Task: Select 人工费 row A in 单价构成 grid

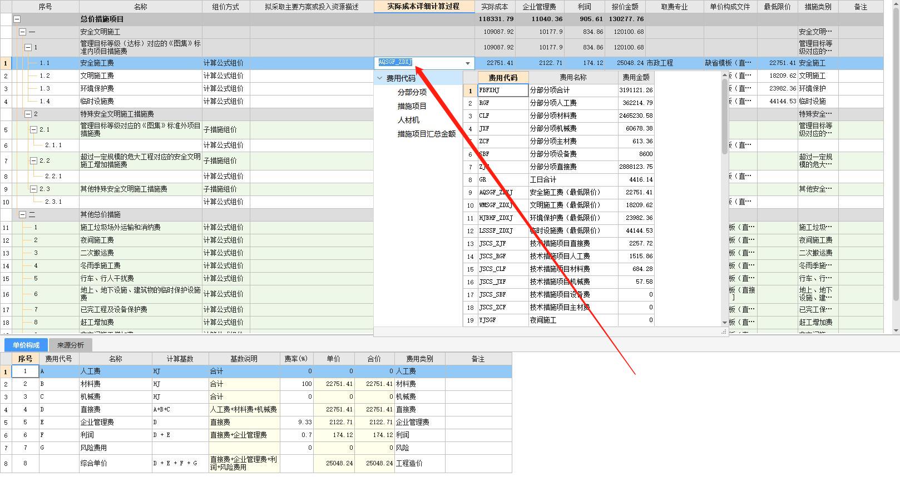Action: (x=256, y=371)
